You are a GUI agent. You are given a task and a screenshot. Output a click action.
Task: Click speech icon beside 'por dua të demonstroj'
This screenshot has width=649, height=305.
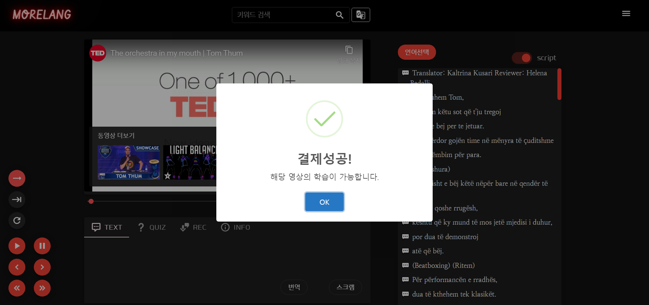[x=405, y=237]
